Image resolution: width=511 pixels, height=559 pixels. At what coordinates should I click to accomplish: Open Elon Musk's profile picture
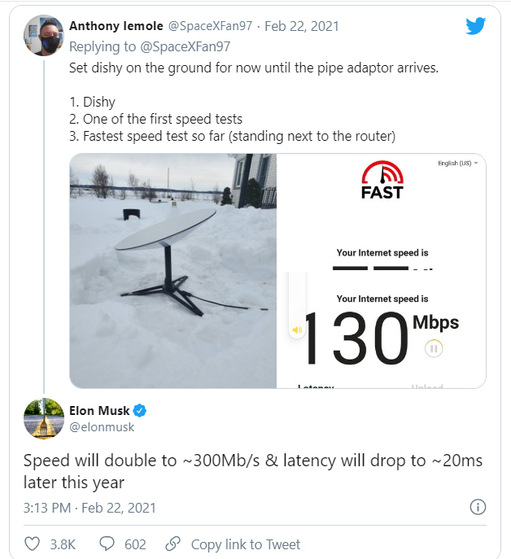click(x=45, y=418)
